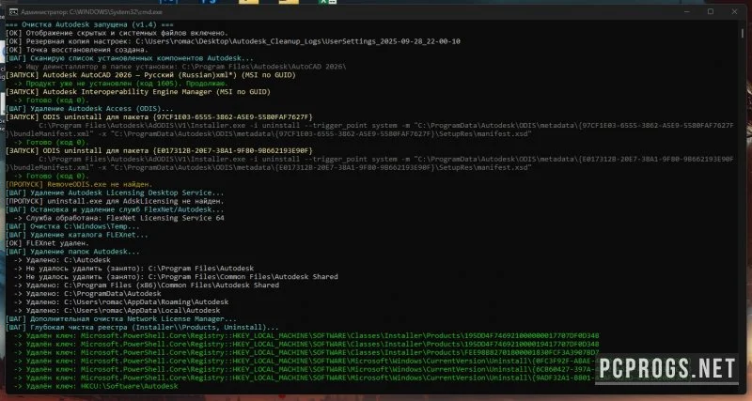Click the line 'Очистка Autodesk запущена (v1.4)'
This screenshot has height=401, width=752.
(x=89, y=24)
